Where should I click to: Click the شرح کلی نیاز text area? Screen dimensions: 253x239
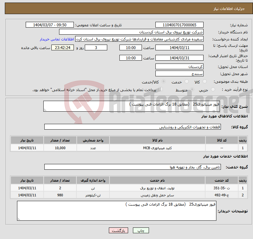(132, 106)
